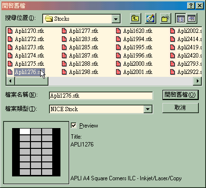Expand the Stocks location dropdown
This screenshot has height=188, width=206.
(x=116, y=19)
